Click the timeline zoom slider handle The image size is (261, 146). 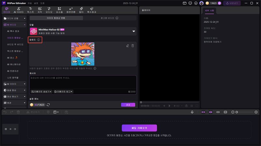click(237, 112)
